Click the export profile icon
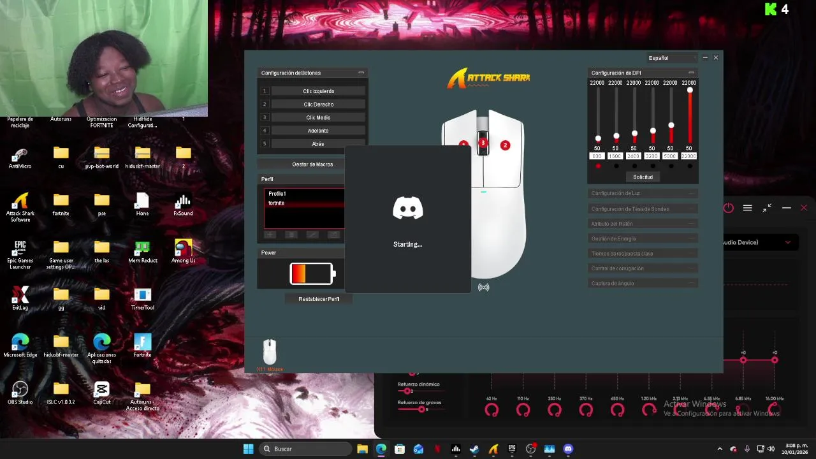Image resolution: width=816 pixels, height=459 pixels. [x=333, y=235]
